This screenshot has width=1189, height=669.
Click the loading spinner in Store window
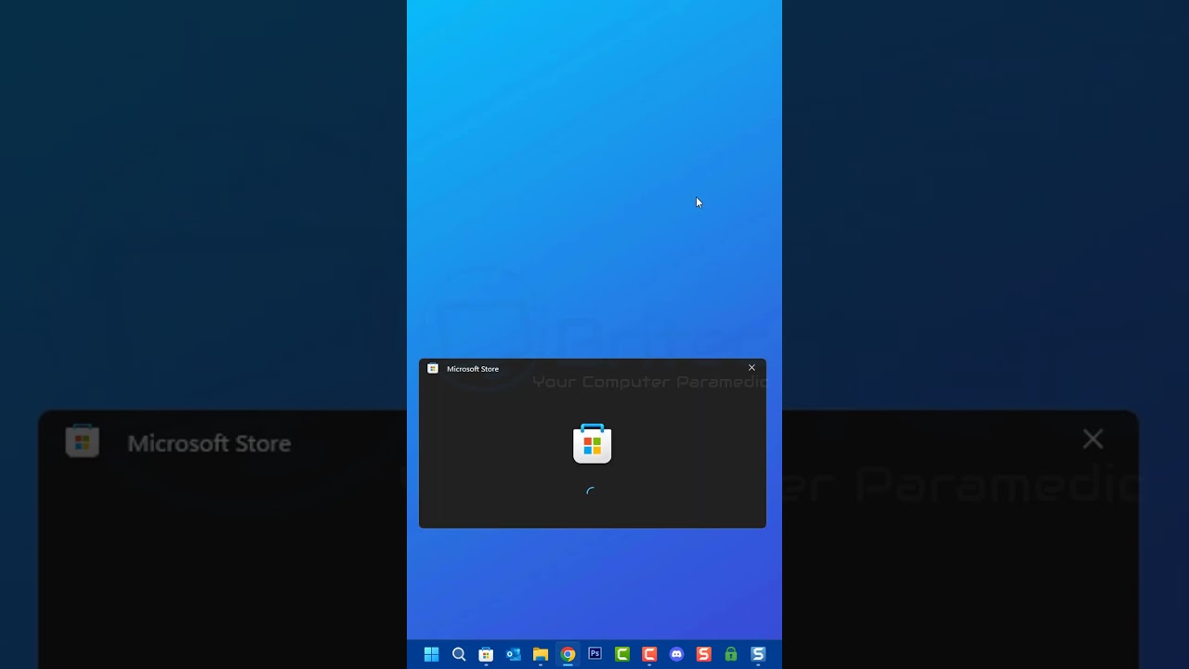(591, 492)
